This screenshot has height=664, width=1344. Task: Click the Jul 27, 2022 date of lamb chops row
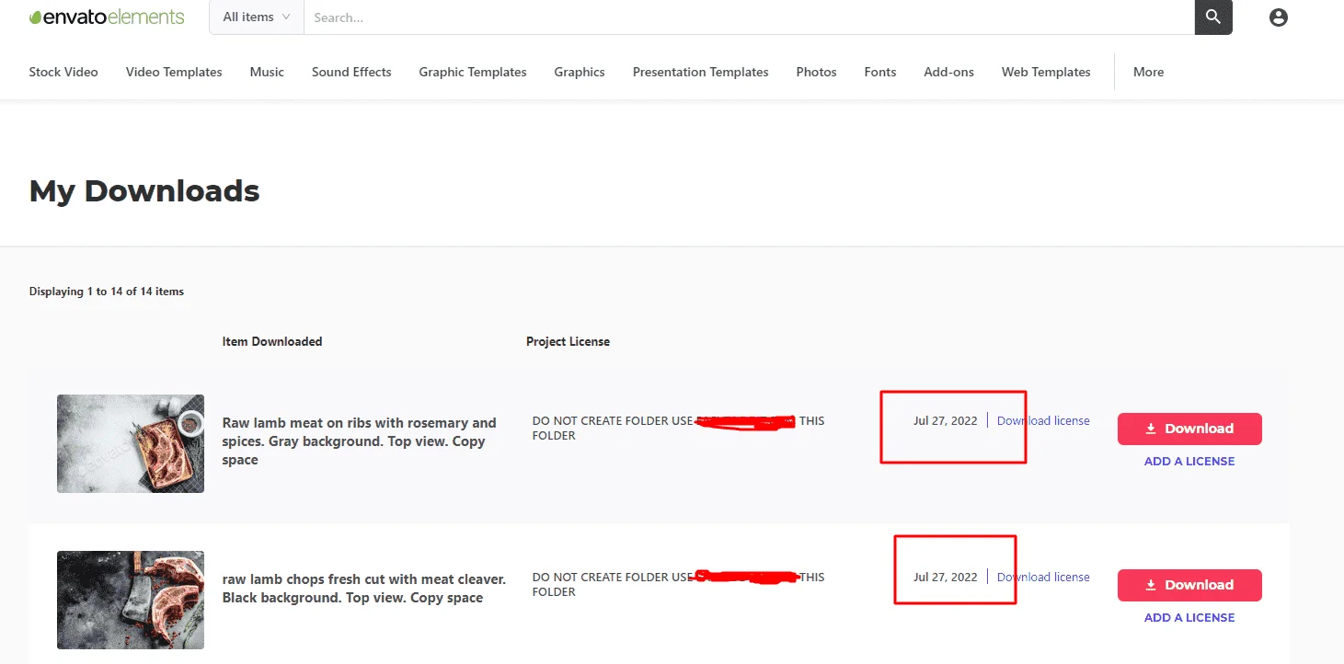[x=945, y=577]
